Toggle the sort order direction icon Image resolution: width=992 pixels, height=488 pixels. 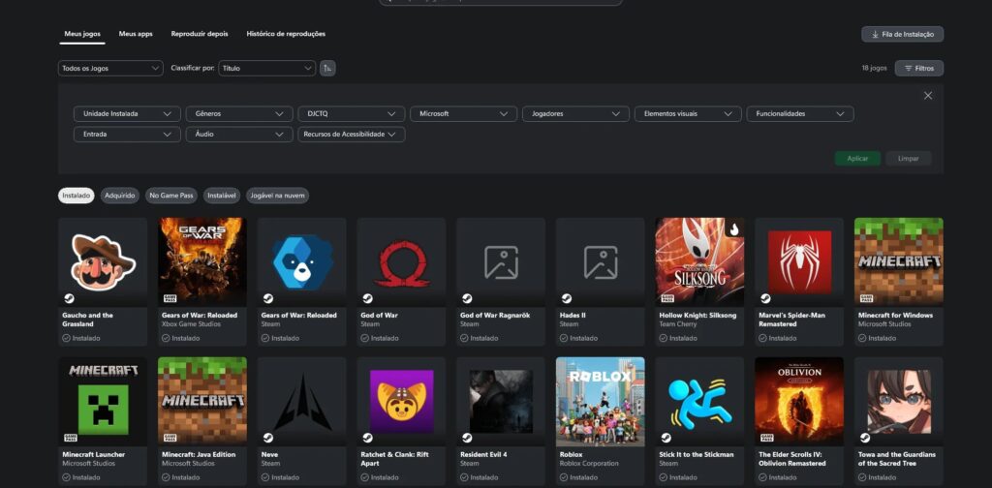pos(327,69)
